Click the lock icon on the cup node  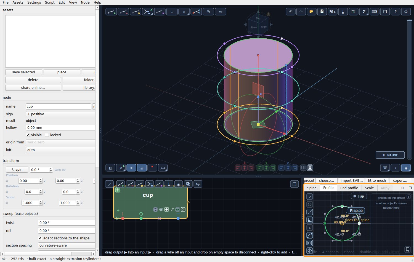click(x=155, y=210)
